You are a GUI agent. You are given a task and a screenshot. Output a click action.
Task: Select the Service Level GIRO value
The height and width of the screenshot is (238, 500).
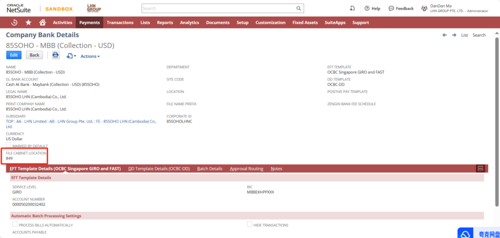[x=17, y=192]
